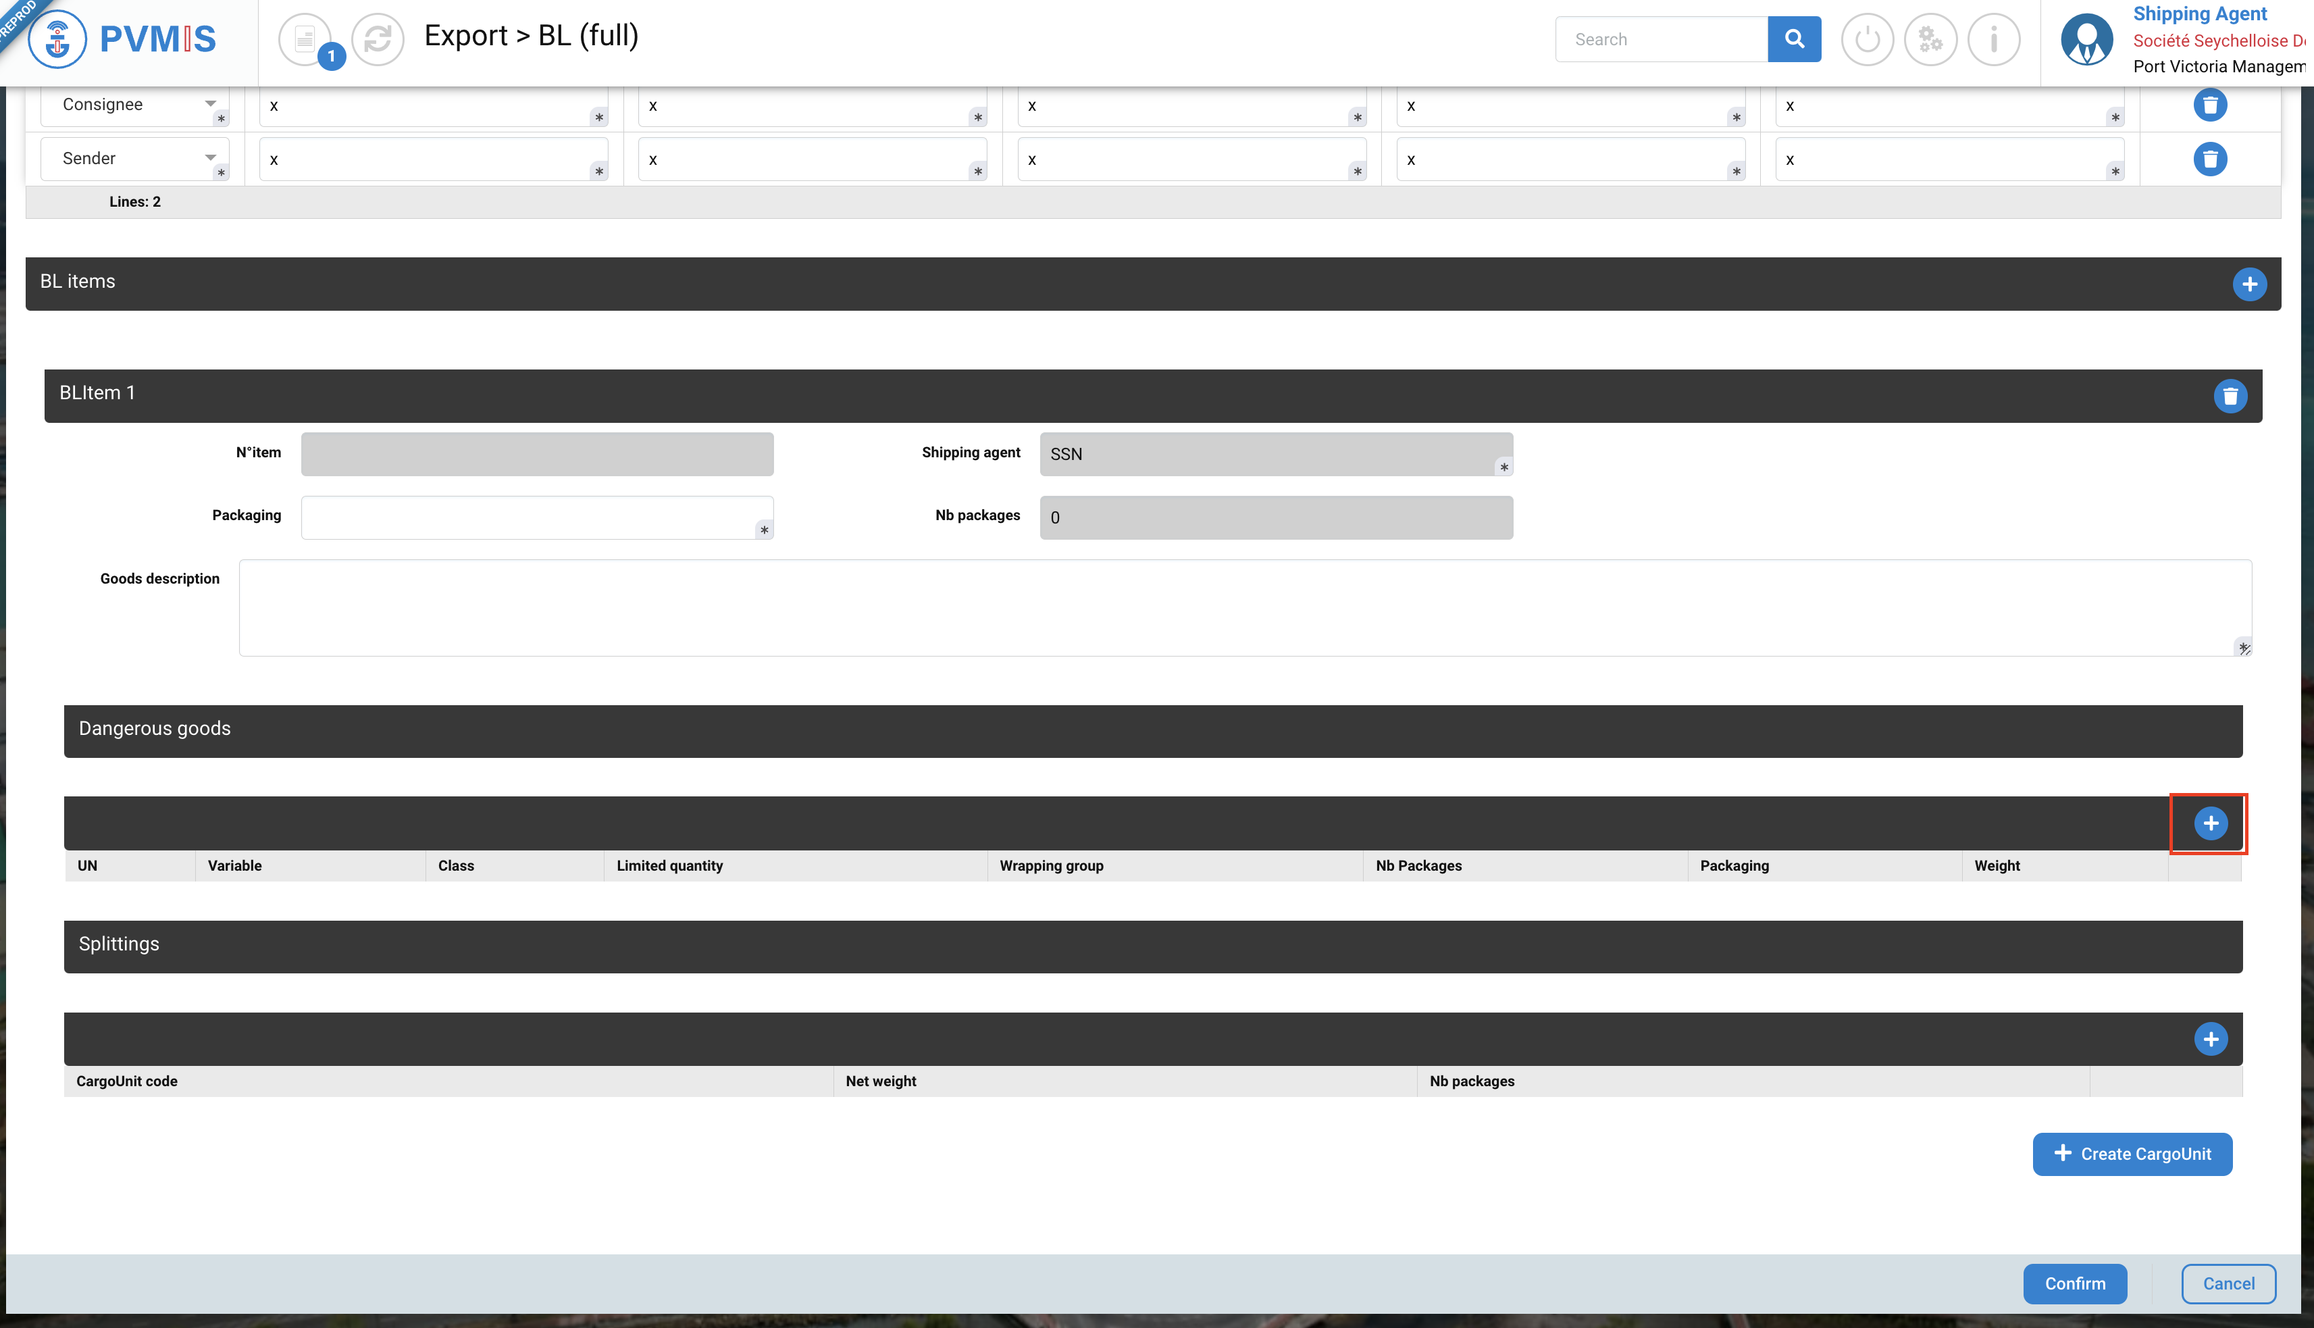Viewport: 2314px width, 1328px height.
Task: Open the Sender type dropdown
Action: 135,159
